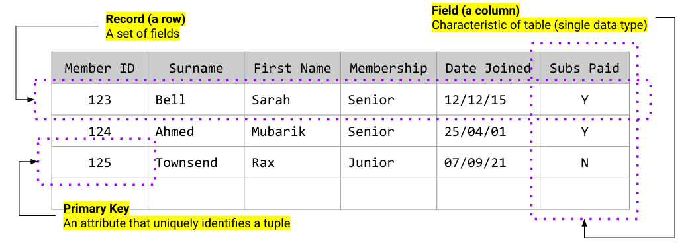
Task: Select the Bell surname cell
Action: tap(196, 100)
